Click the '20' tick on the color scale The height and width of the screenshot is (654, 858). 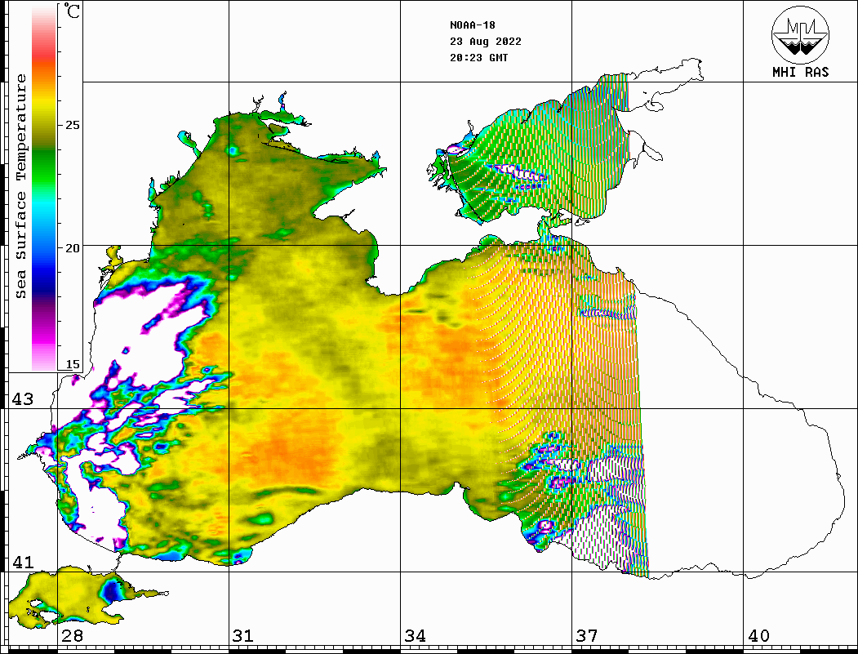click(72, 248)
